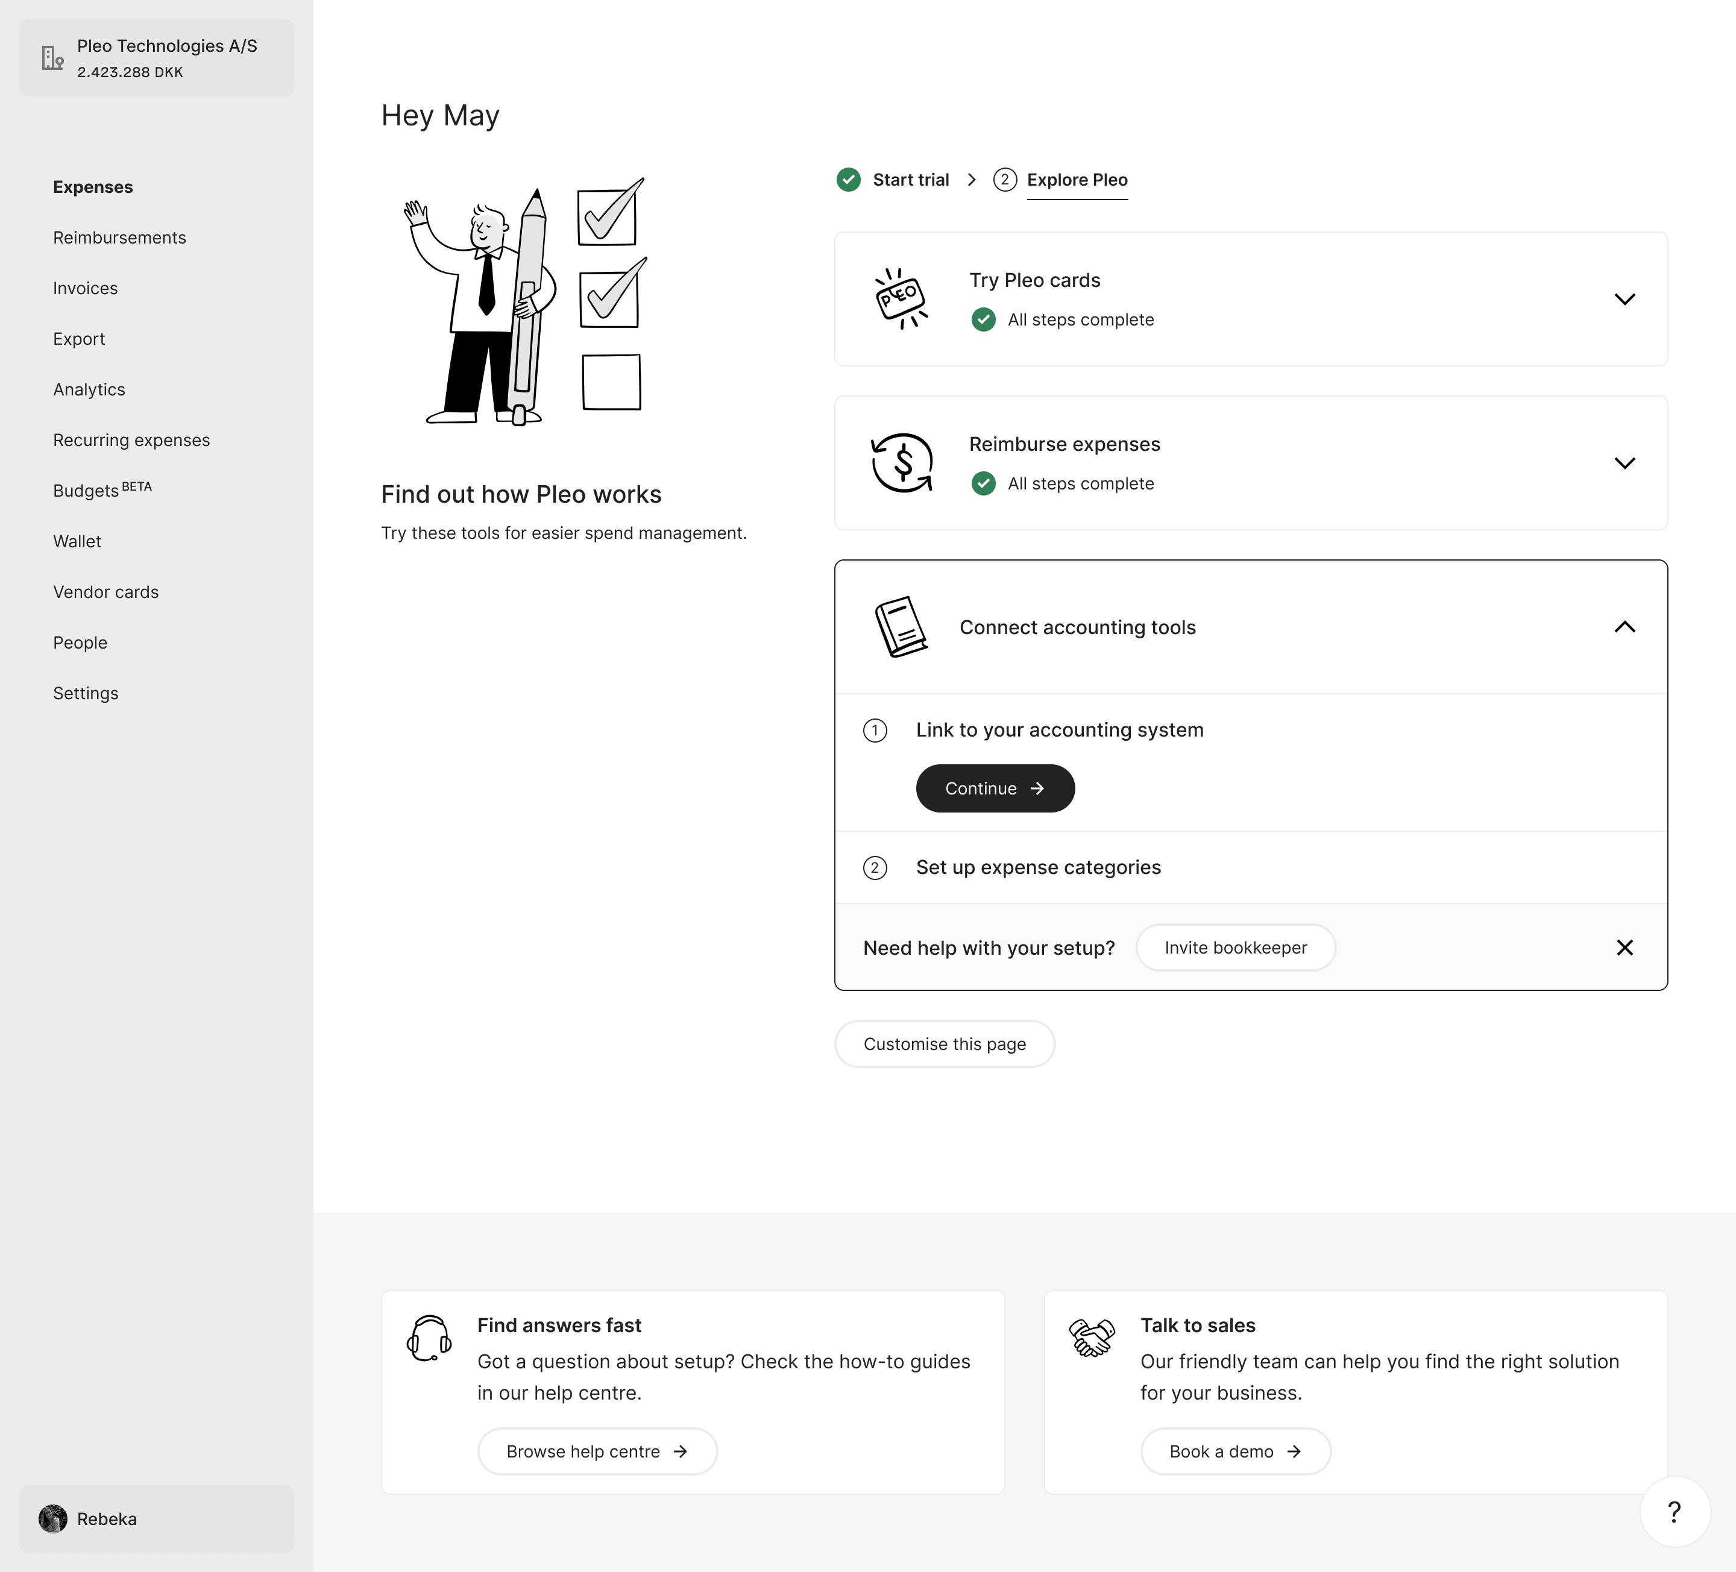
Task: Click Rebeka's profile avatar
Action: point(52,1518)
